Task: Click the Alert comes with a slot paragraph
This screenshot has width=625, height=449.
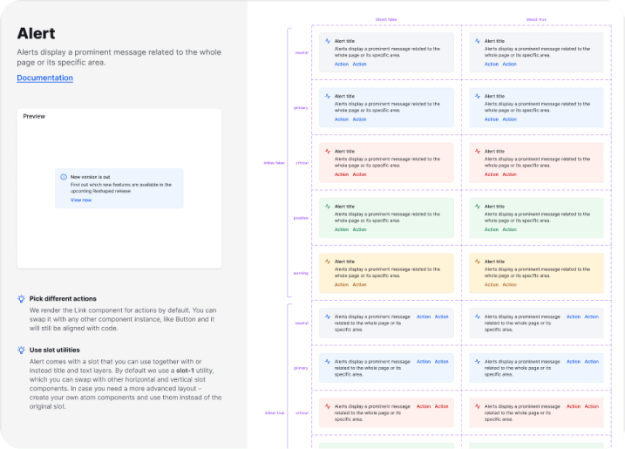Action: [x=126, y=384]
